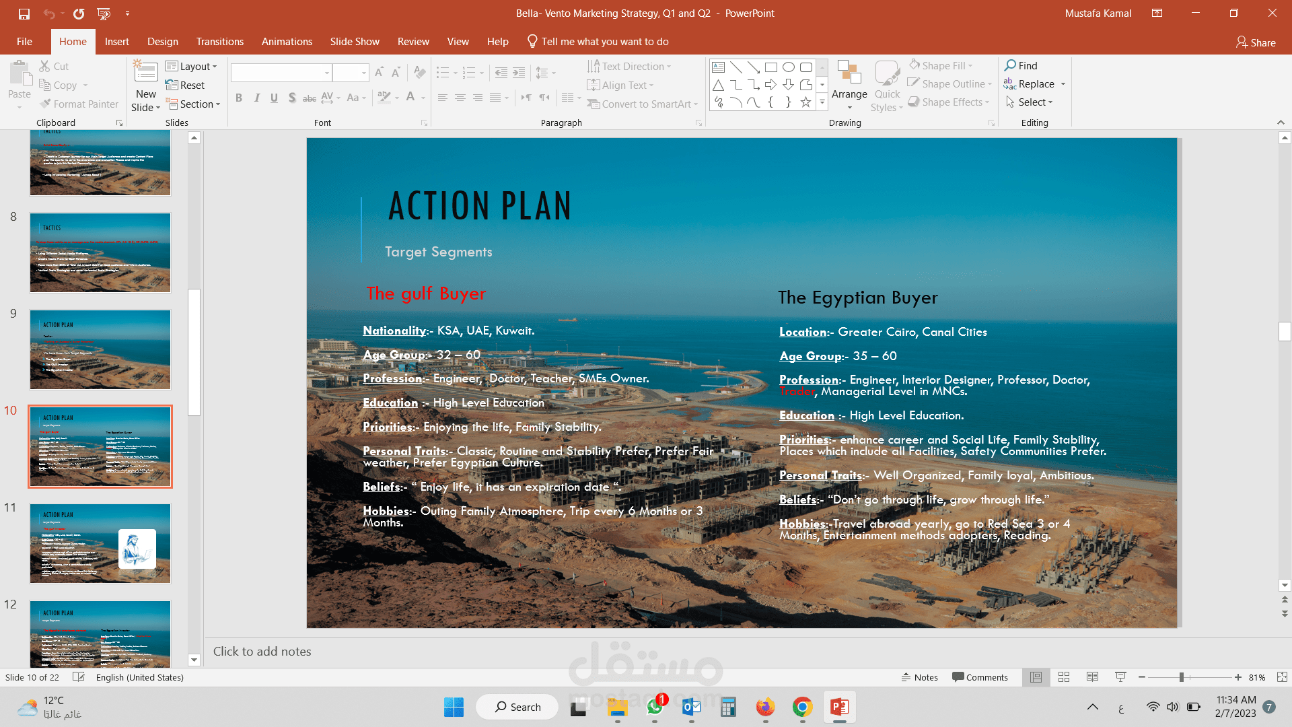Click zoom out minus button
Viewport: 1292px width, 727px height.
tap(1142, 677)
